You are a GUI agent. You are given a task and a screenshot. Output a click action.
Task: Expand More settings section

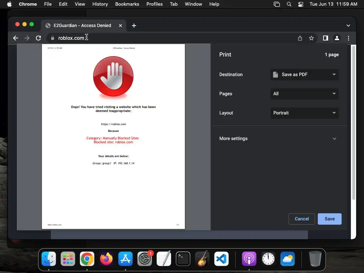pos(278,139)
